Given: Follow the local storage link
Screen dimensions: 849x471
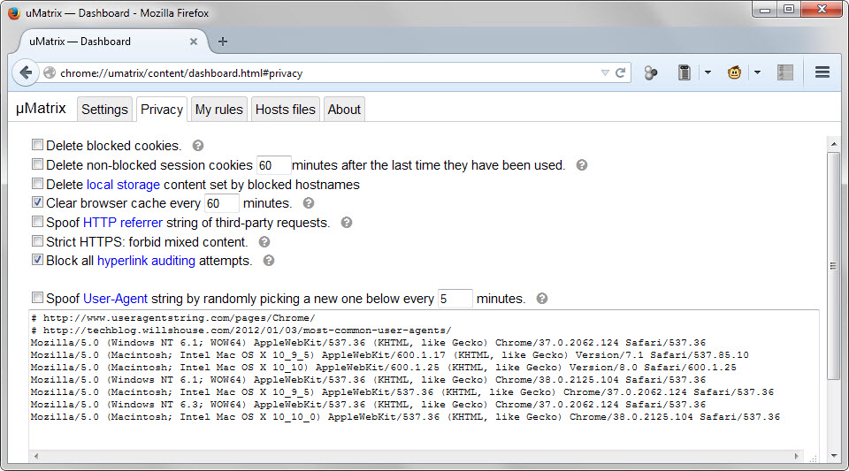Looking at the screenshot, I should point(123,185).
